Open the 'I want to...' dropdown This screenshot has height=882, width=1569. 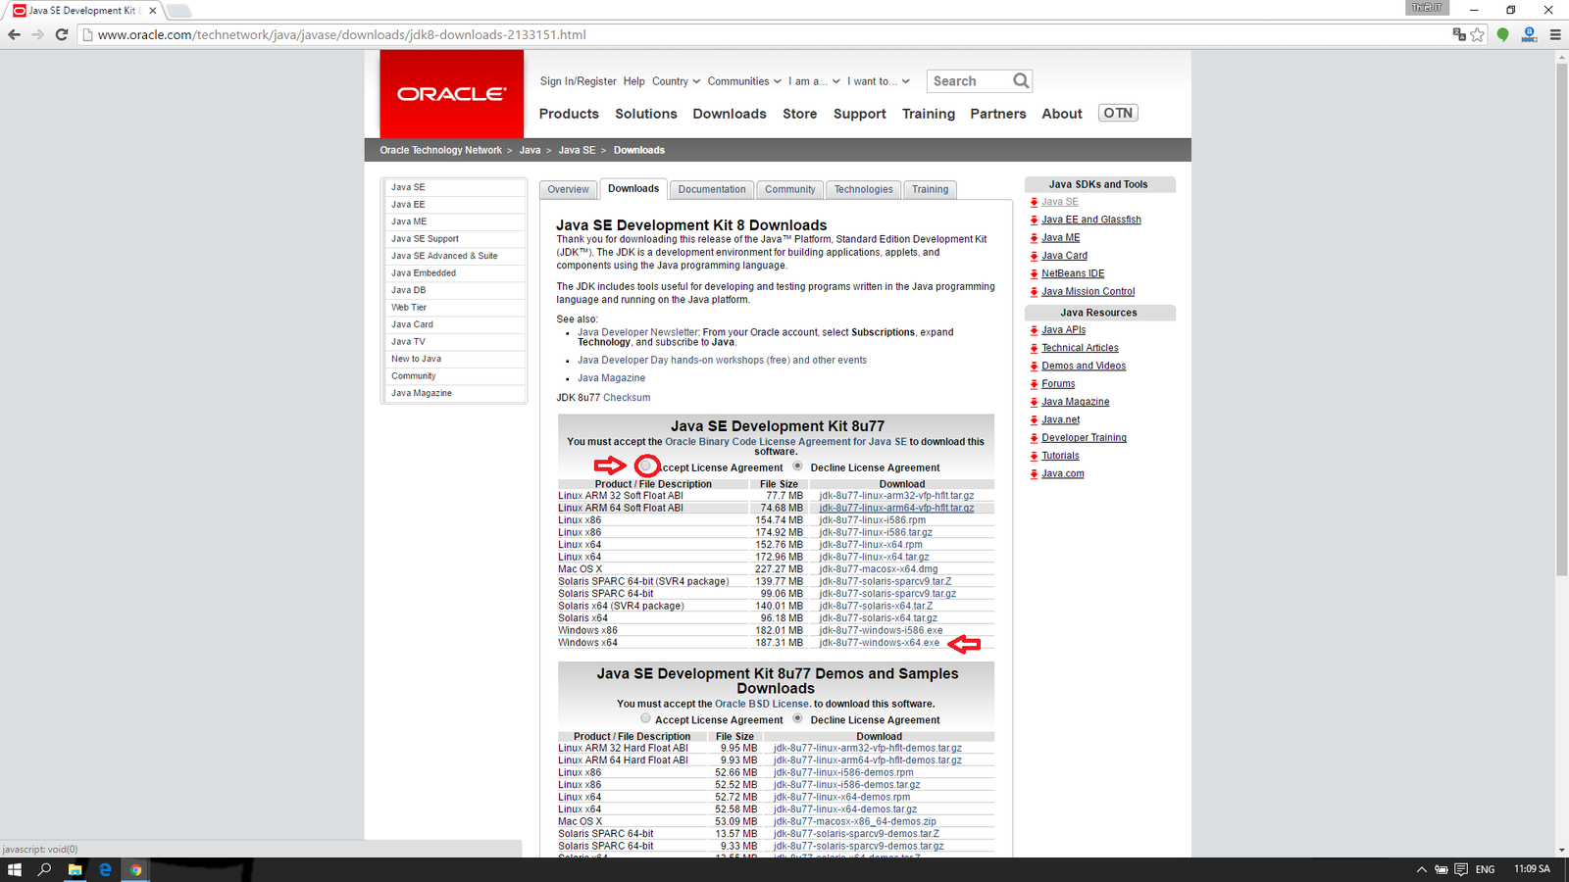click(879, 81)
